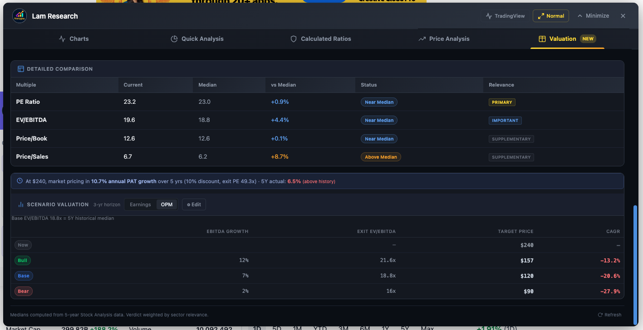
Task: Switch the scenario valuation to Earnings mode
Action: tap(140, 204)
